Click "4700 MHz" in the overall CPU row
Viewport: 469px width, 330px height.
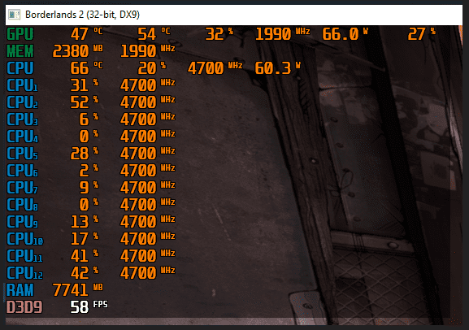click(215, 68)
